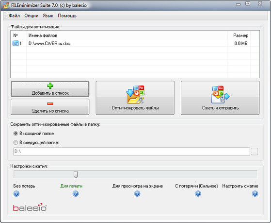
Task: Select the В исходной папке radio option
Action: click(x=16, y=134)
